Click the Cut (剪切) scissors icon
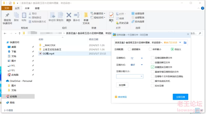This screenshot has height=114, width=206. 30,13
